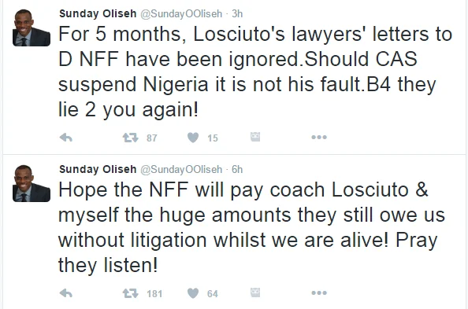Open analytics icon on 3h tweet
Screen dimensions: 468x309
(255, 137)
